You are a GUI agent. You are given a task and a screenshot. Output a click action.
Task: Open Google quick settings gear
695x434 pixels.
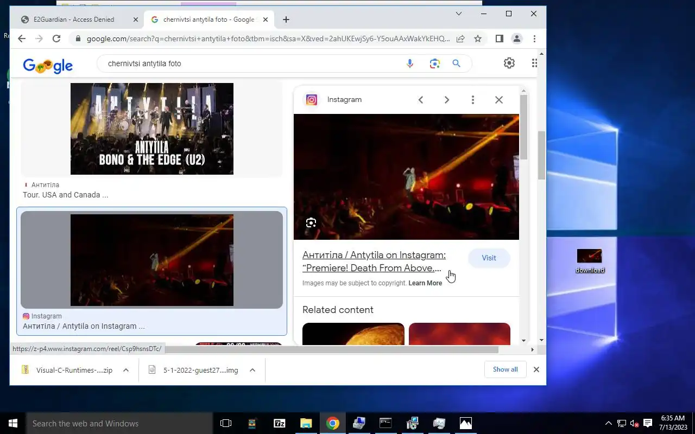tap(509, 63)
